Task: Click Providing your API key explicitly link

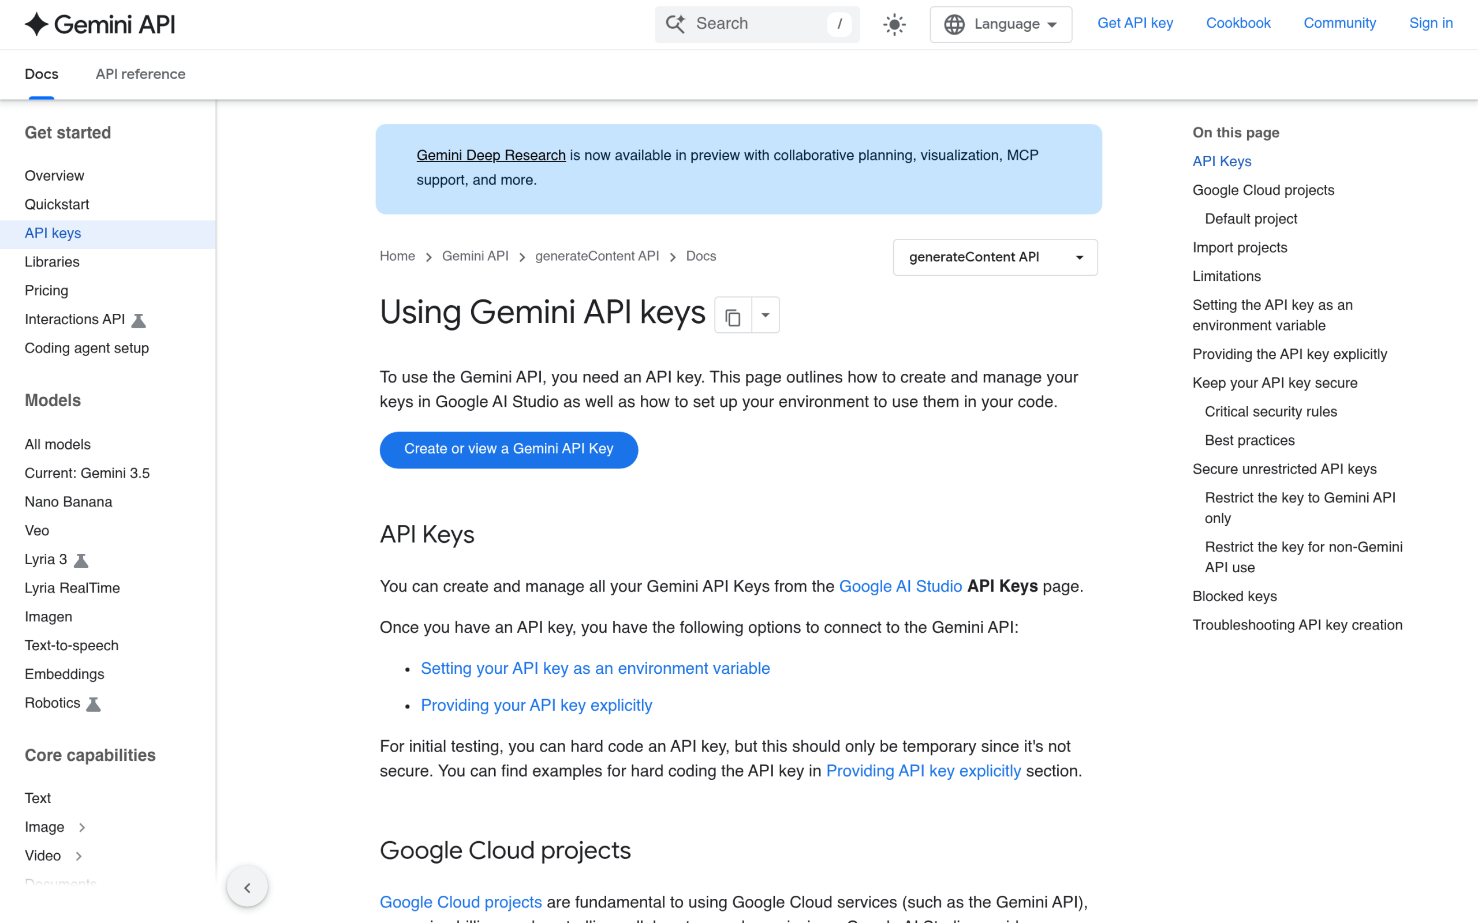Action: pos(536,706)
